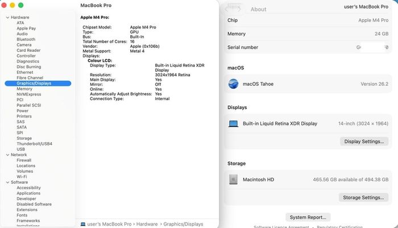Select Camera in the sidebar
The width and height of the screenshot is (398, 228).
(x=24, y=45)
